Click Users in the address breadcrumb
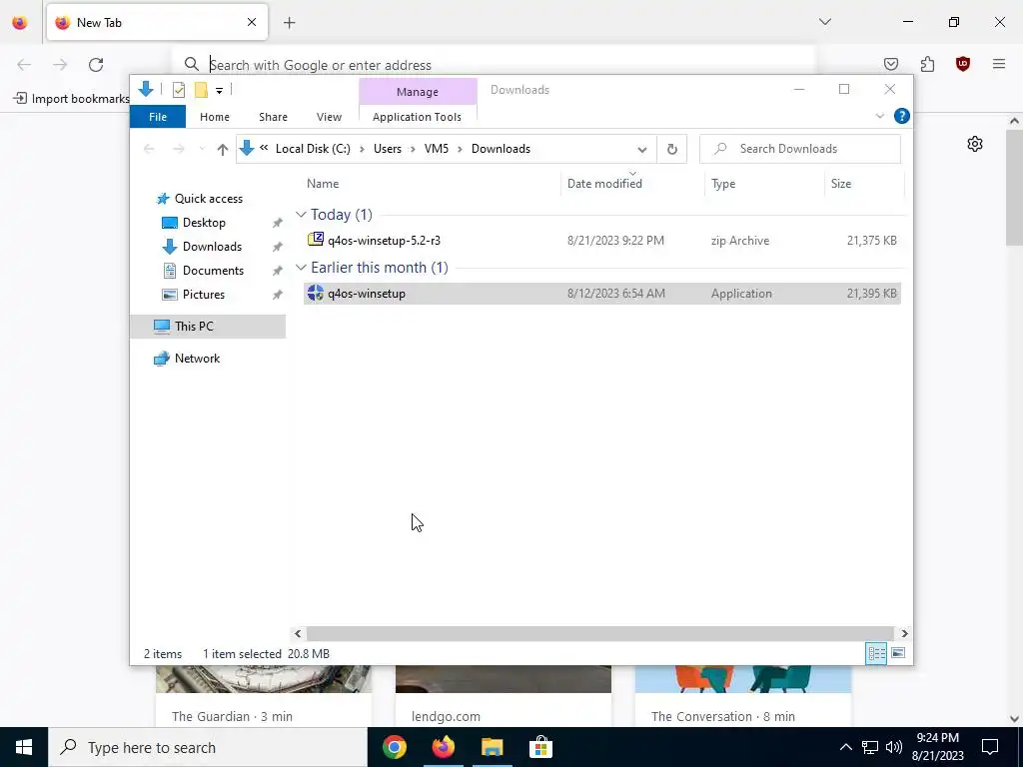Image resolution: width=1023 pixels, height=767 pixels. tap(388, 149)
